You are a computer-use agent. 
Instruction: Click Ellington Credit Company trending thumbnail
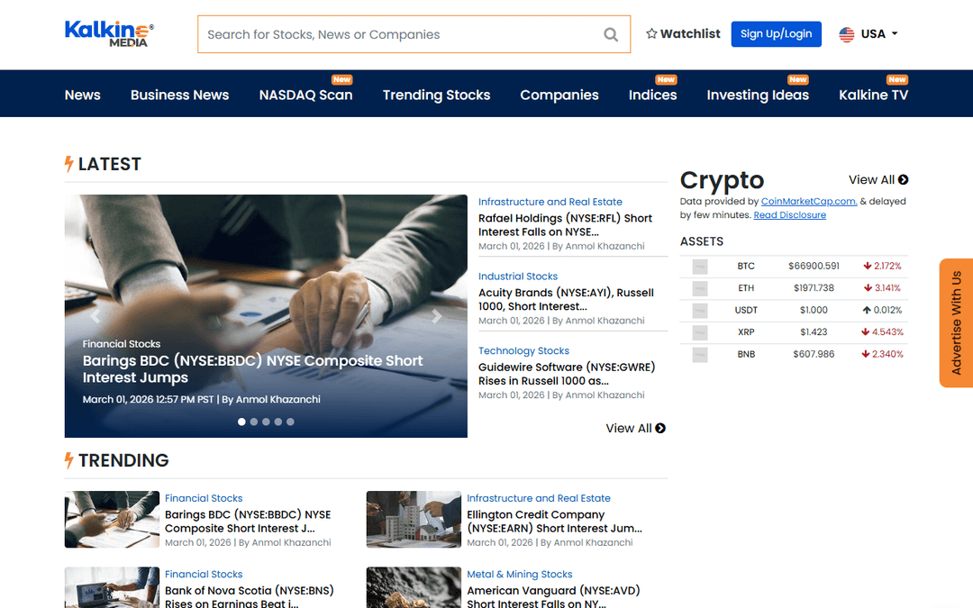point(414,520)
